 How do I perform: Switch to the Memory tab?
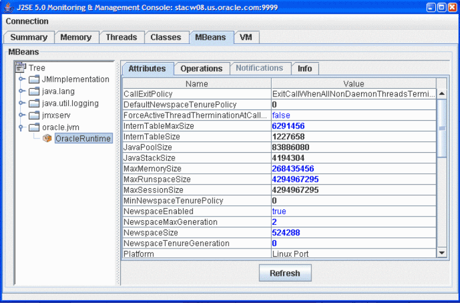tap(76, 37)
